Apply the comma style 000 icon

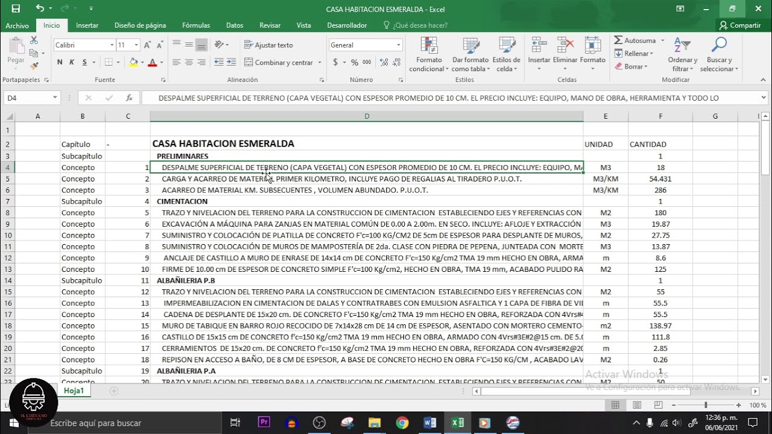[366, 62]
